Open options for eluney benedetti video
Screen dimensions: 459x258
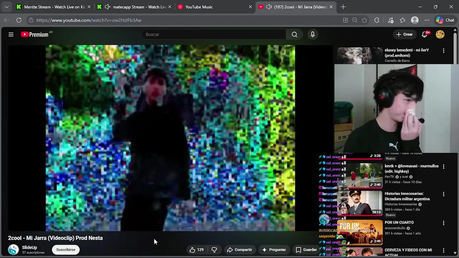(x=444, y=51)
